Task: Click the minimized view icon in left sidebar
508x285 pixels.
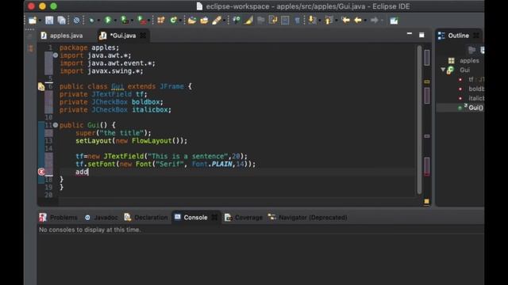Action: click(x=30, y=48)
